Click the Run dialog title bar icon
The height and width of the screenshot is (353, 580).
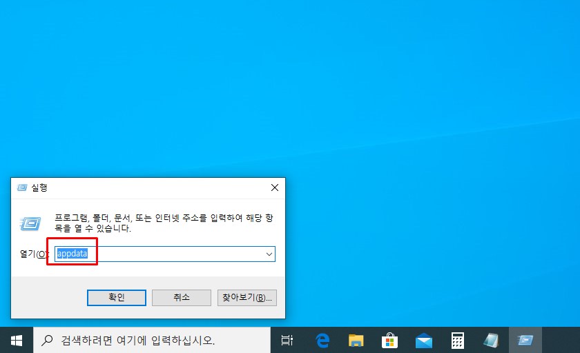[22, 188]
